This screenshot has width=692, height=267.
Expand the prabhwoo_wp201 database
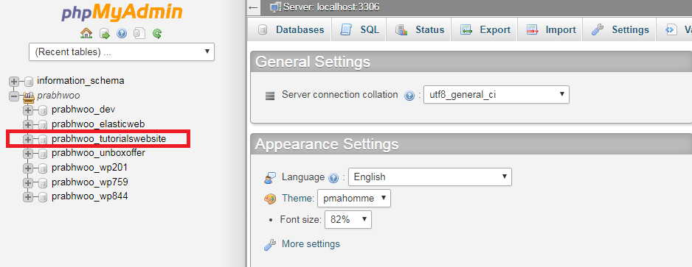click(28, 168)
